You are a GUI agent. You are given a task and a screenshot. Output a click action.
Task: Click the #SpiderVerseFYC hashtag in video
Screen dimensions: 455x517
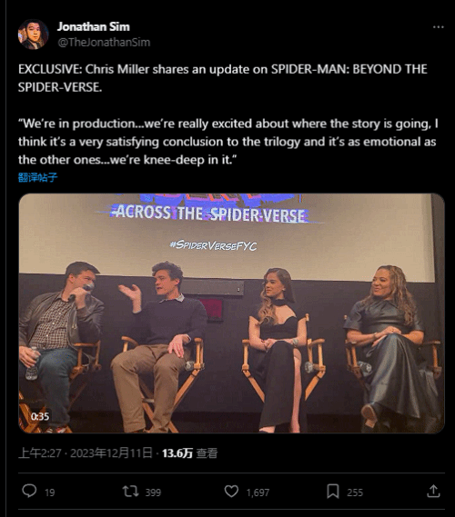213,245
